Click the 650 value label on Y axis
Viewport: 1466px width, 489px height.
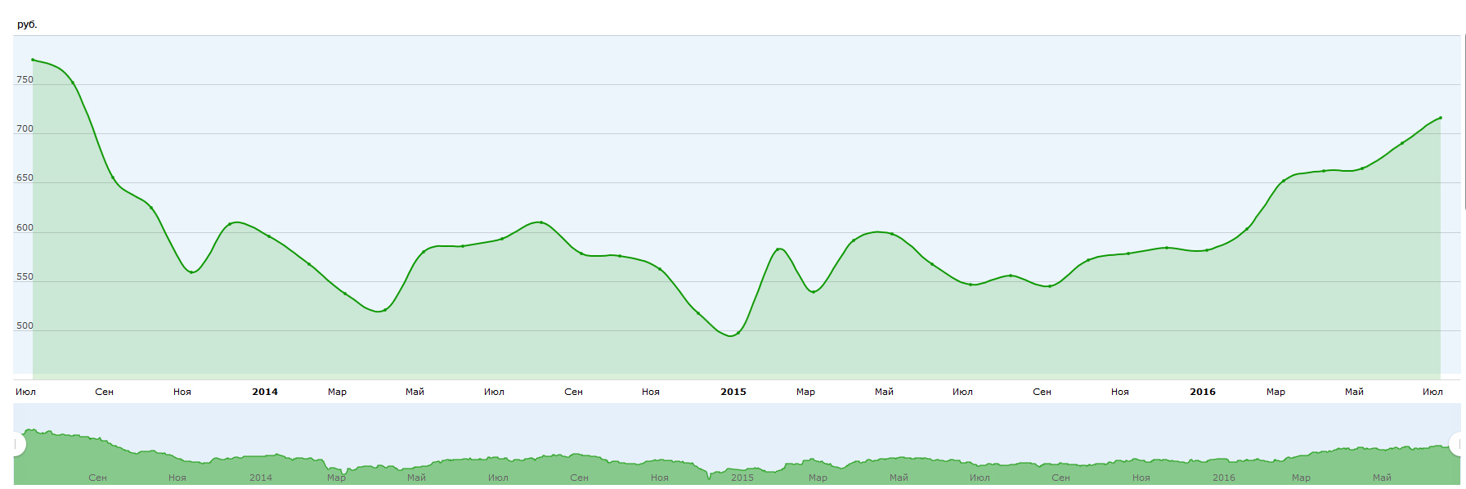point(25,177)
